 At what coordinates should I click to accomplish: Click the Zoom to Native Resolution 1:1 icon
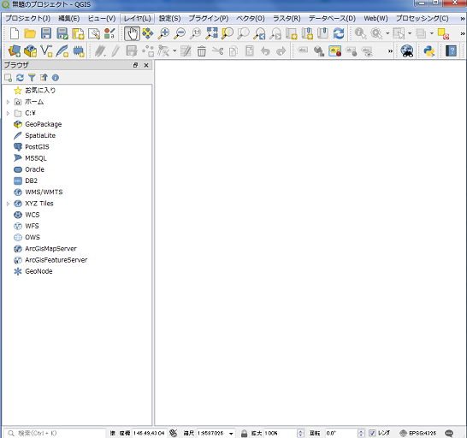[x=196, y=33]
